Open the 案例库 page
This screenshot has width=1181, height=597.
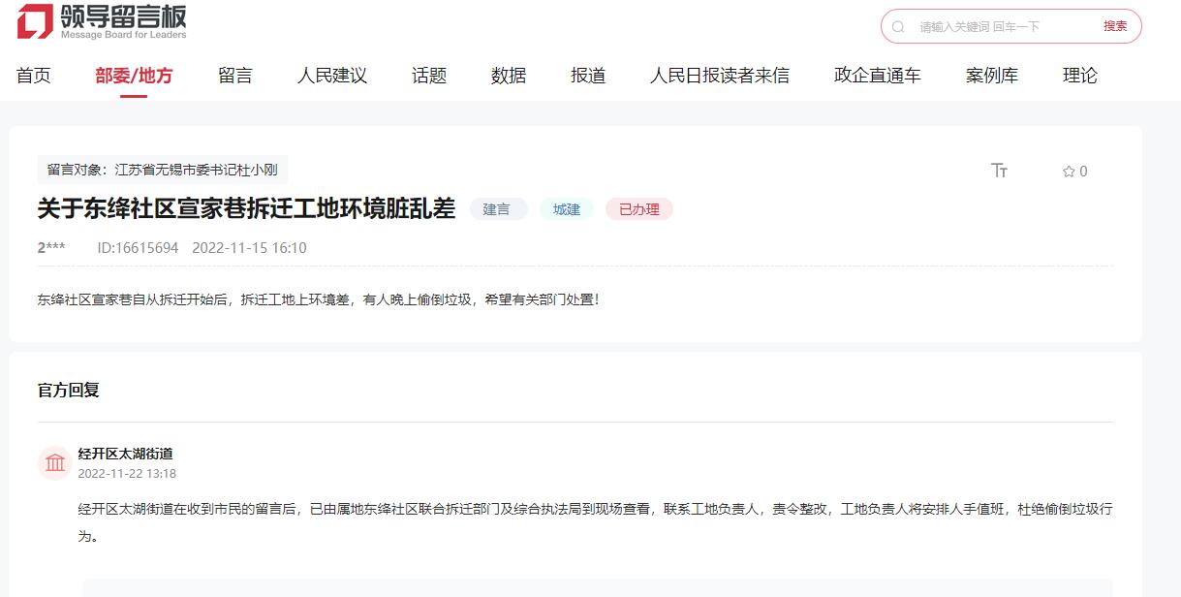click(991, 75)
